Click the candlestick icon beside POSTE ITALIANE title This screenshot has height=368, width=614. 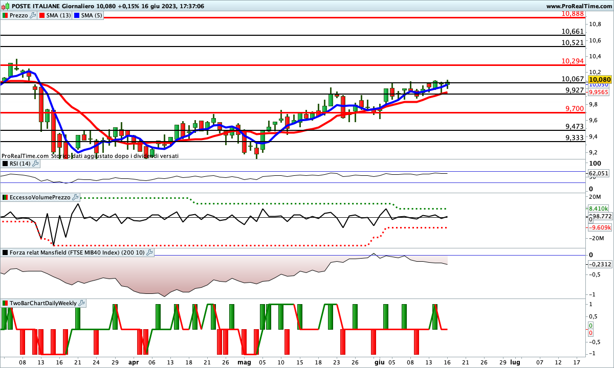click(x=5, y=6)
